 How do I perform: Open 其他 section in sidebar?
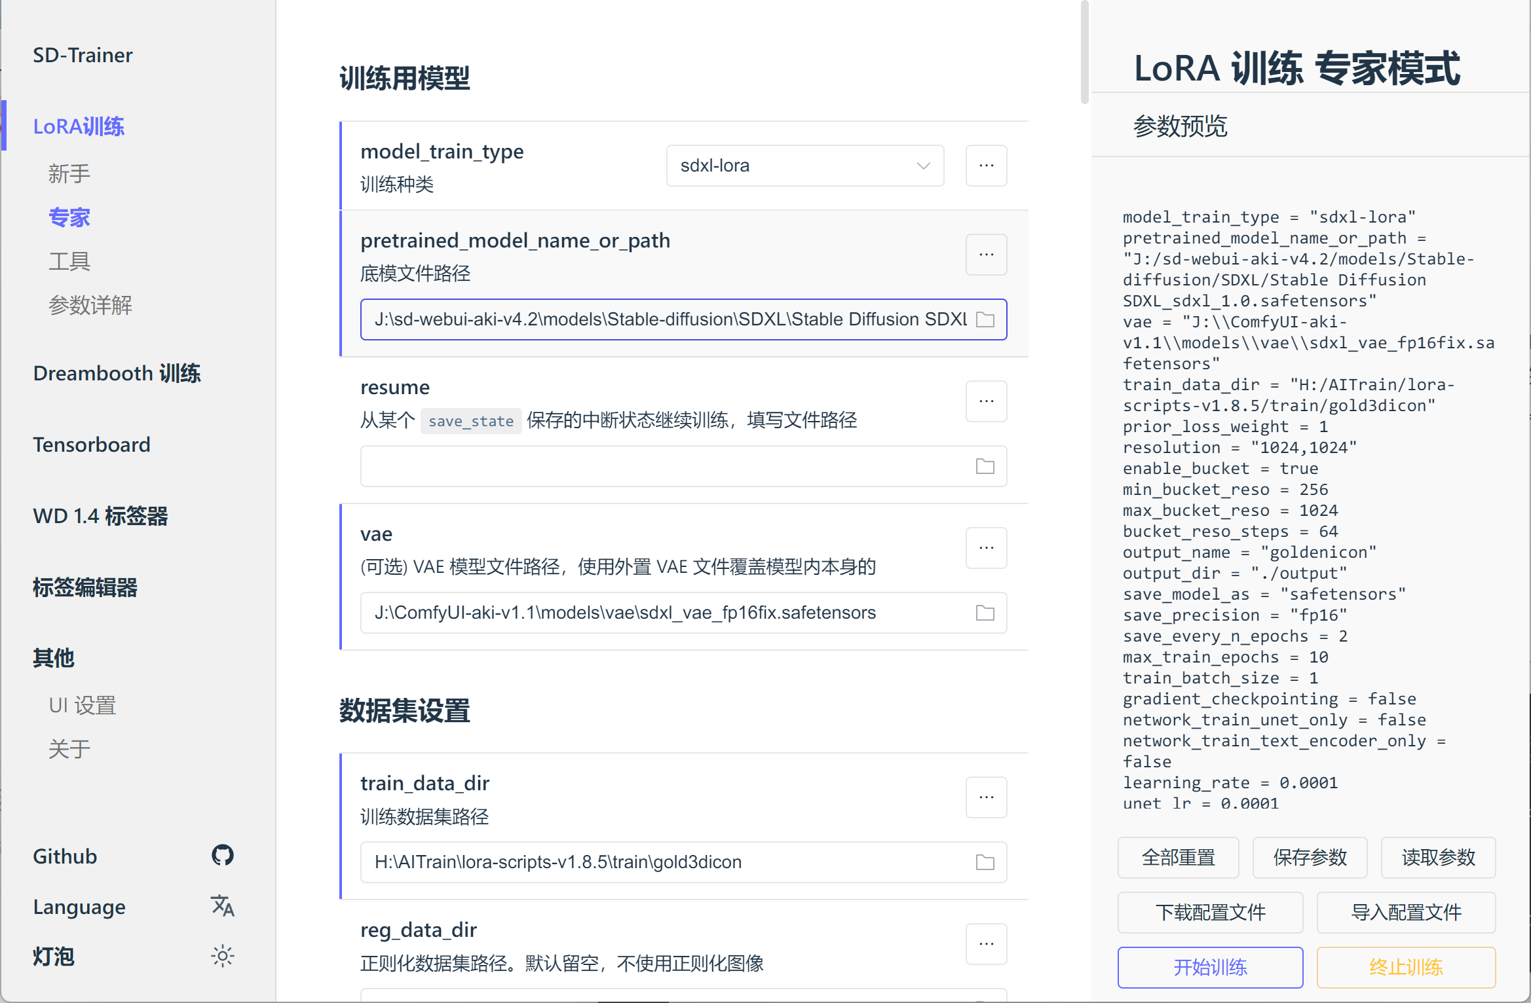pyautogui.click(x=54, y=658)
